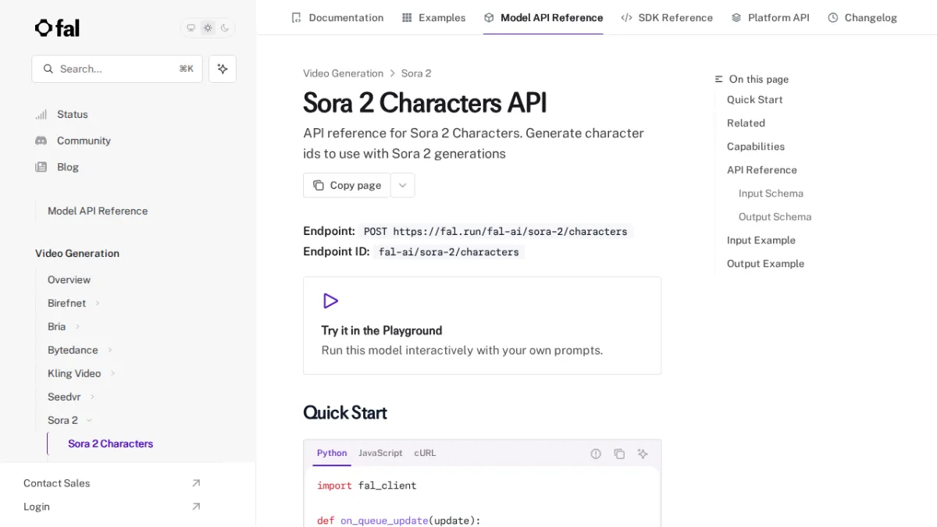937x527 pixels.
Task: Click the Documentation book icon
Action: point(296,17)
